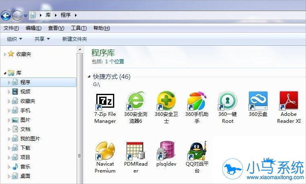The width and height of the screenshot is (306, 184).
Task: Open the plsqldev shortcut
Action: coord(166,154)
